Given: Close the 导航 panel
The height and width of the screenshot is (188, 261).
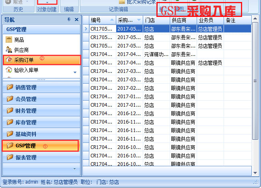Looking at the screenshot, I should [x=76, y=20].
